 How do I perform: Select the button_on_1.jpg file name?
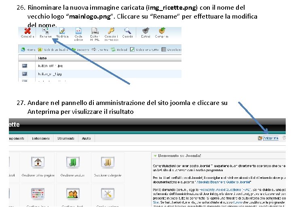[50, 74]
